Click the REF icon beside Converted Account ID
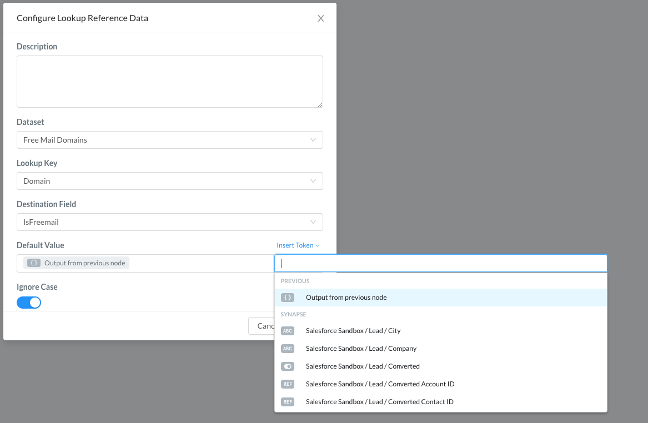This screenshot has width=648, height=423. (288, 384)
